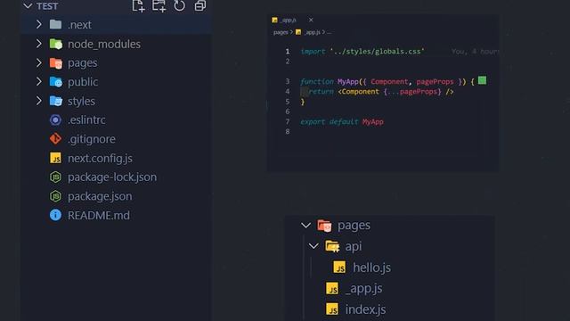This screenshot has width=570, height=321.
Task: Collapse the TEST root section chevron
Action: click(x=28, y=6)
